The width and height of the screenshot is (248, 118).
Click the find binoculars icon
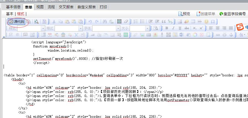[105, 22]
